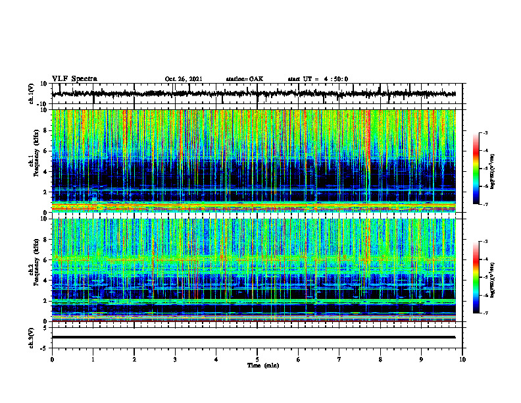Click time axis tick label "7"
The height and width of the screenshot is (403, 521).
click(x=339, y=360)
